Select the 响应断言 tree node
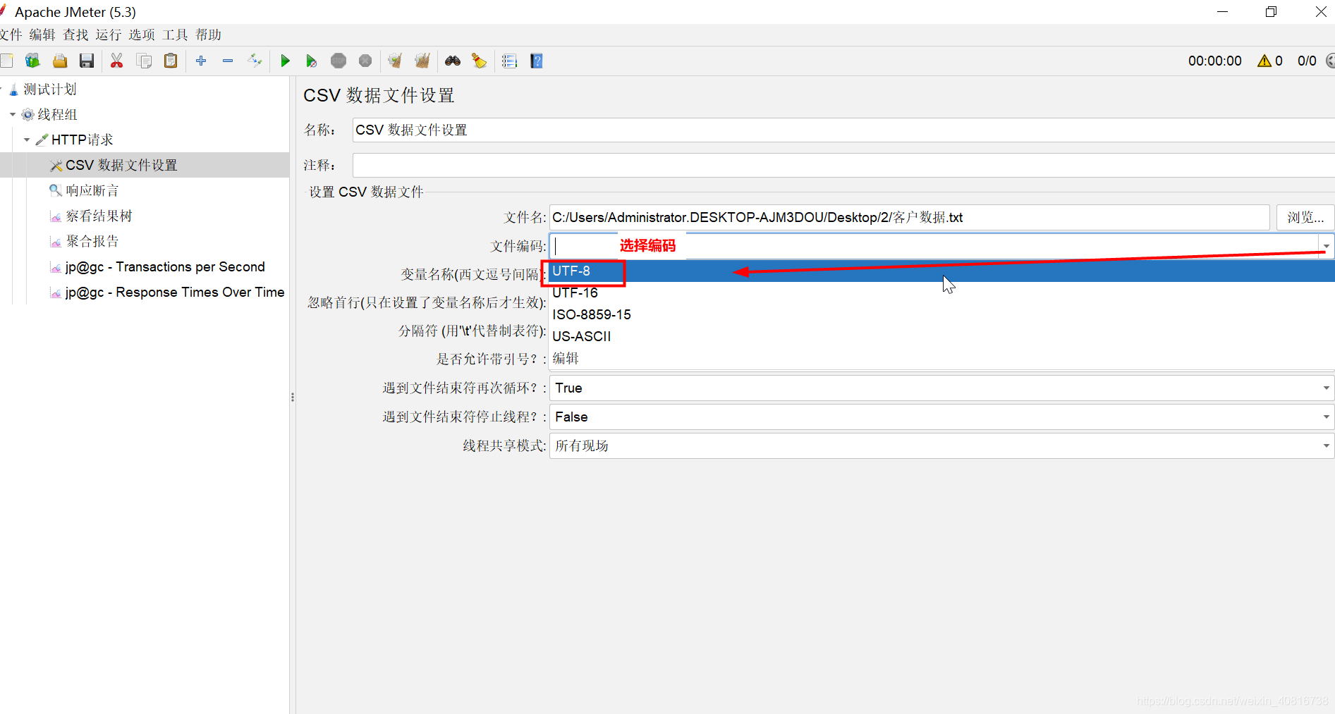This screenshot has width=1335, height=714. (92, 191)
